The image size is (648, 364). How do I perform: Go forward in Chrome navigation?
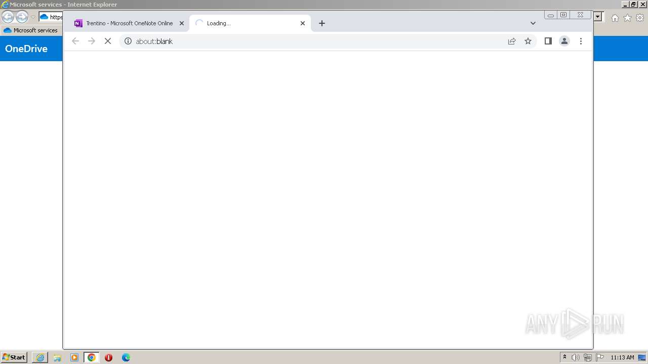click(x=92, y=41)
